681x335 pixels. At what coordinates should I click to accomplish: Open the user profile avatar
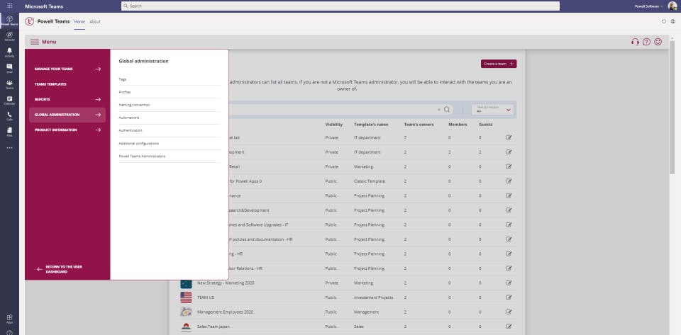pos(672,6)
